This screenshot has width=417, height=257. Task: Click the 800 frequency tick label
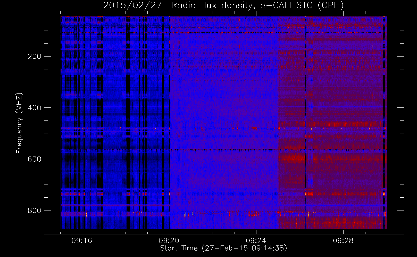click(x=35, y=210)
